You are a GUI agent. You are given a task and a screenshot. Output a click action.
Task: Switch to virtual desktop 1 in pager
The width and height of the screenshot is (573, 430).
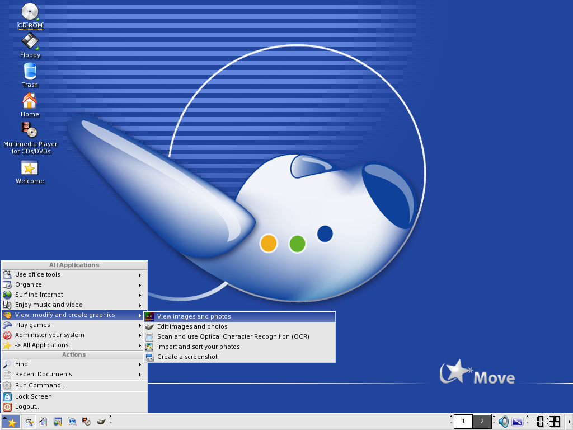tap(463, 422)
